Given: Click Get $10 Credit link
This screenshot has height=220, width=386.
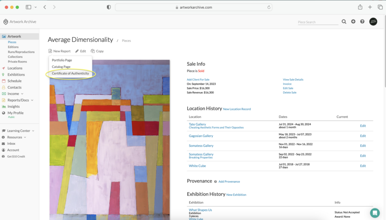Looking at the screenshot, I should [x=16, y=156].
